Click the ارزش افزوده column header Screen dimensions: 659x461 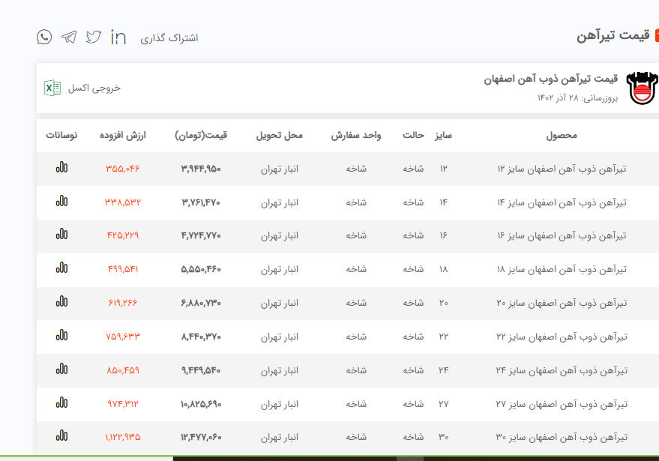(123, 136)
